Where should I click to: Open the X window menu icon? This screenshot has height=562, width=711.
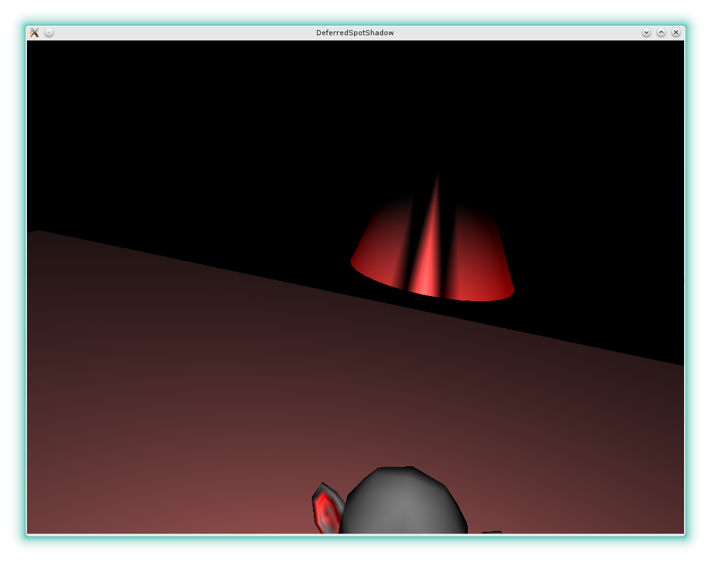pyautogui.click(x=35, y=33)
